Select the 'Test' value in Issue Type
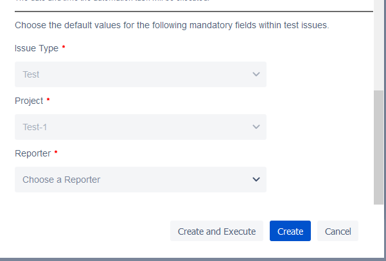Screen dimensions: 386x261 [31, 74]
